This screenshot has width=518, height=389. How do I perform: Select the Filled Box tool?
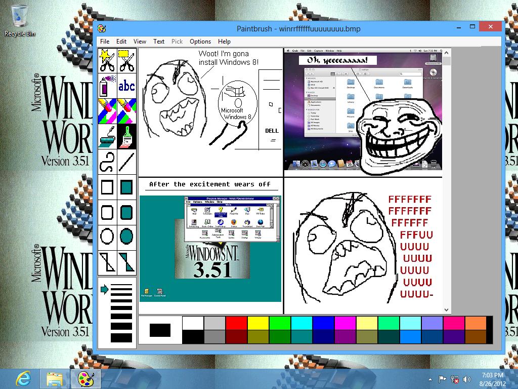(126, 187)
